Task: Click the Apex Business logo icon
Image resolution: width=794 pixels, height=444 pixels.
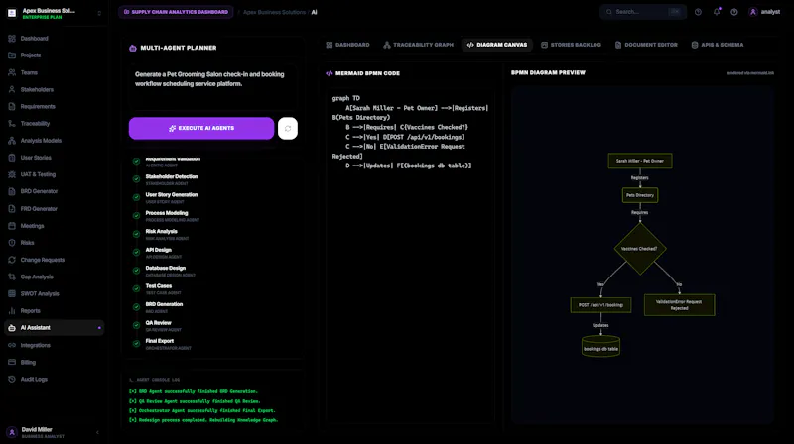Action: point(12,13)
